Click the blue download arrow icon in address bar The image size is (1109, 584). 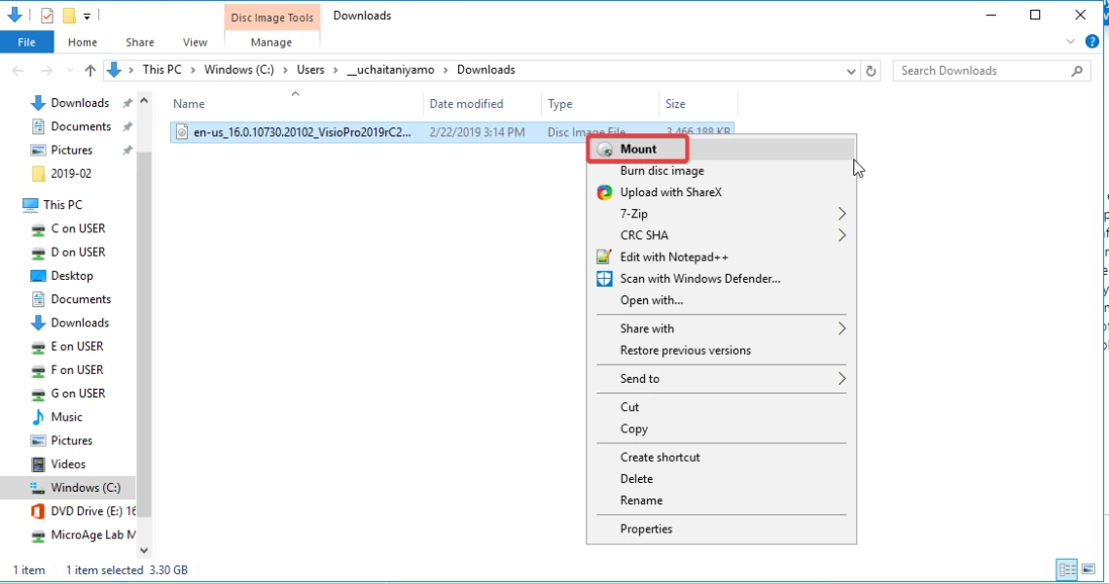click(113, 70)
